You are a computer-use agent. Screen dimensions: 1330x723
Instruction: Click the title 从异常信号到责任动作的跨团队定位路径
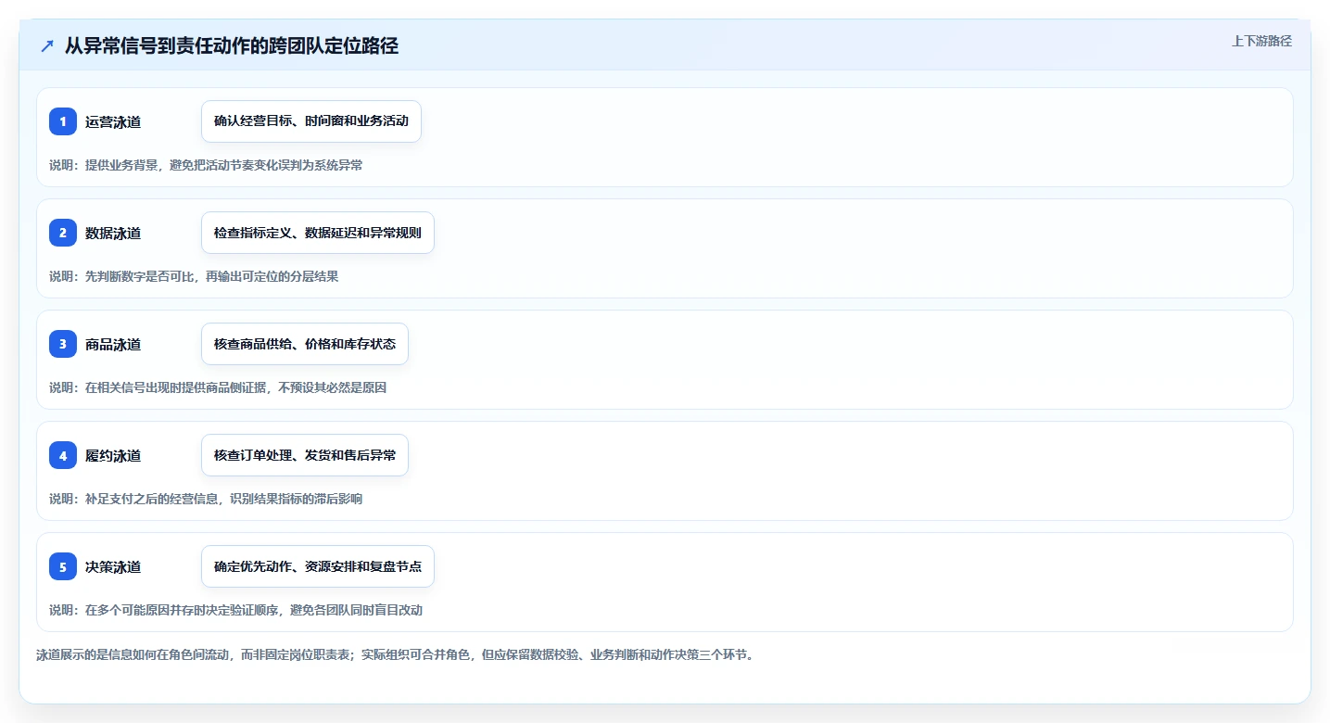[232, 45]
